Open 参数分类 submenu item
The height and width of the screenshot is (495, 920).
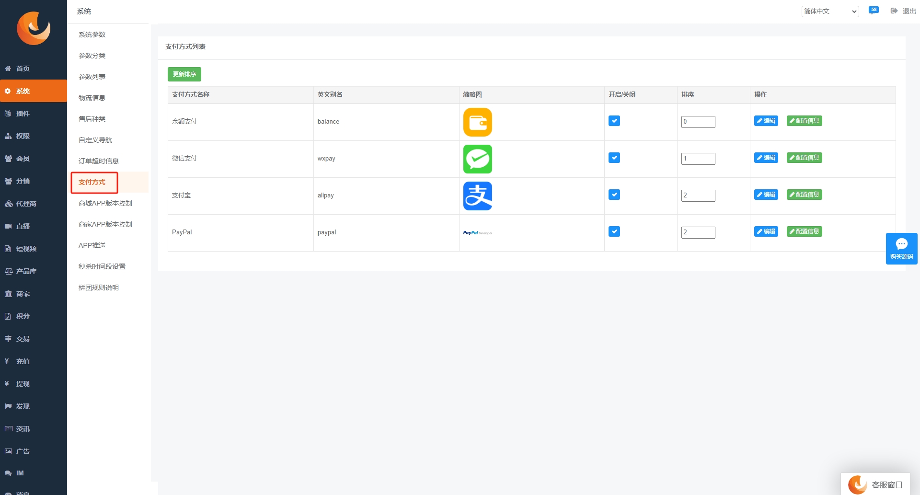[x=92, y=56]
